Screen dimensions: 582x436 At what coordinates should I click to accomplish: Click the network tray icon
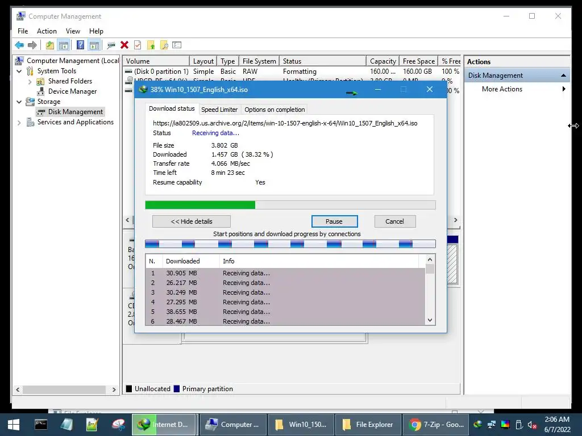(x=492, y=425)
